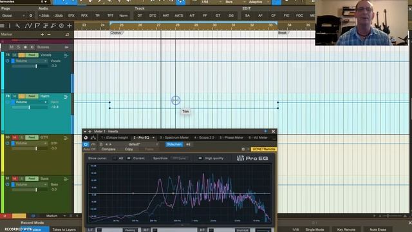Click the gear icon next to Global dropdown

pyautogui.click(x=31, y=15)
